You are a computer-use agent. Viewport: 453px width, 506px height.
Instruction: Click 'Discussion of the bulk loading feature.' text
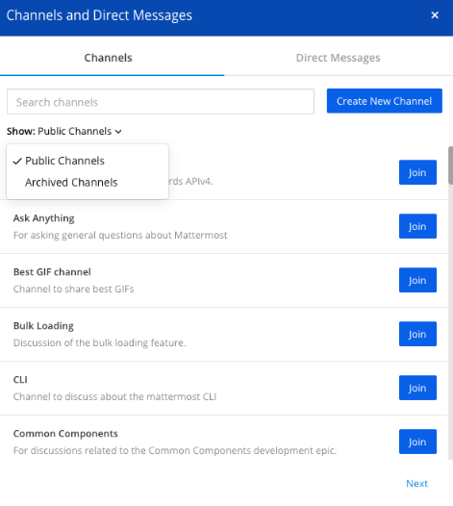(100, 343)
